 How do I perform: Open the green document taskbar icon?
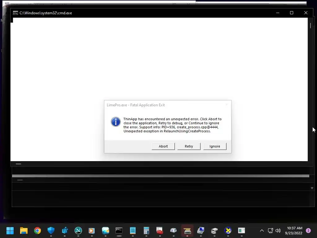pos(241,231)
